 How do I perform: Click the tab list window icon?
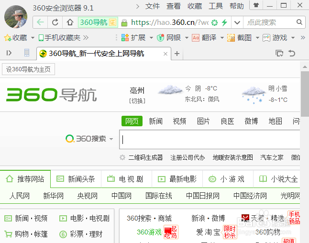(x=279, y=53)
